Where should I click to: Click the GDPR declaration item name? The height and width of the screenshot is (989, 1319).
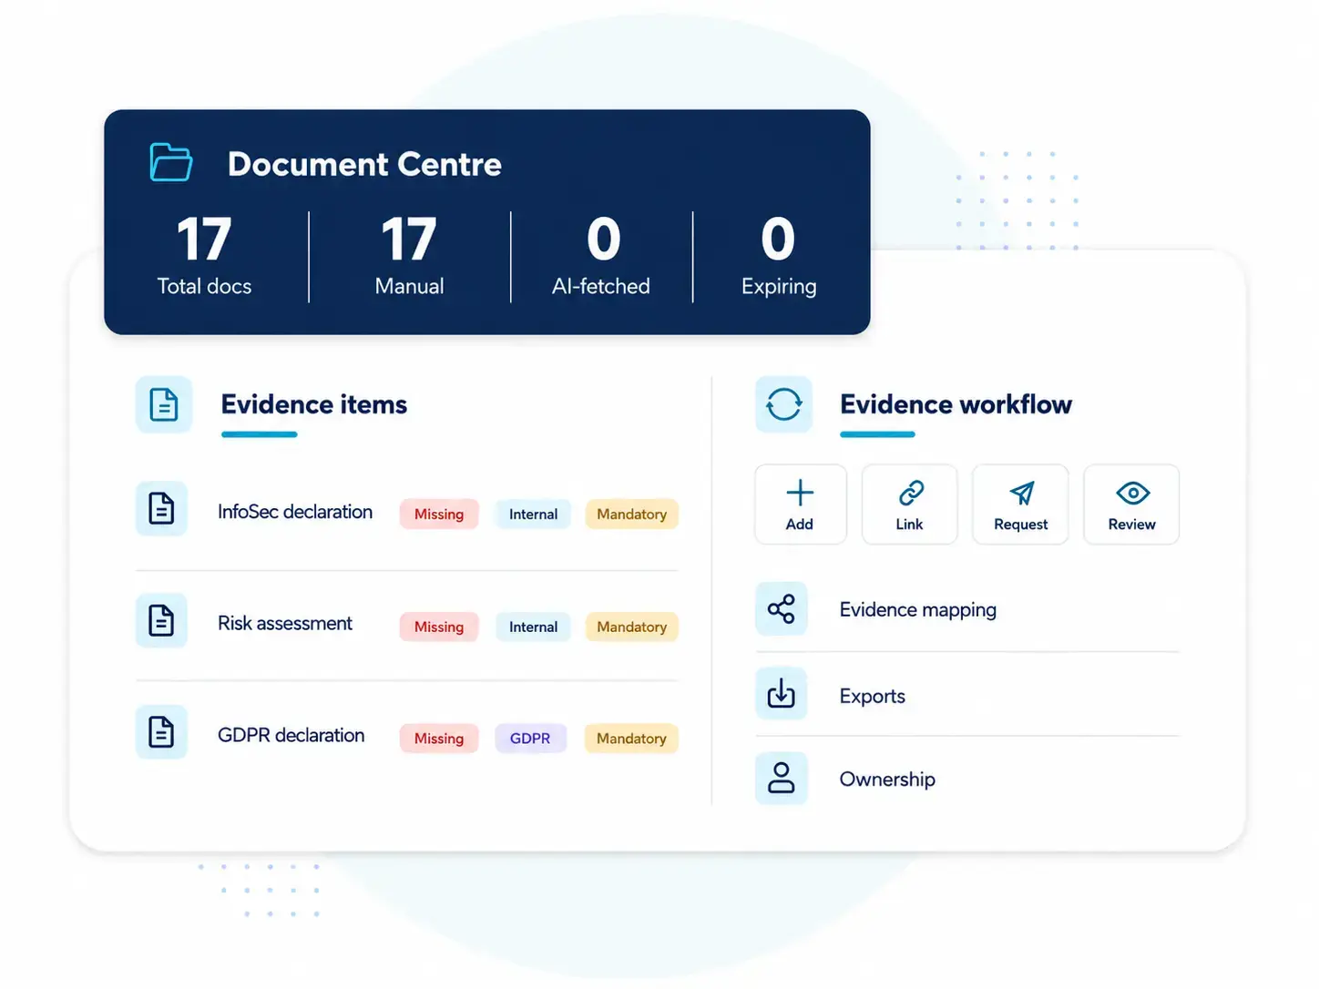point(291,735)
